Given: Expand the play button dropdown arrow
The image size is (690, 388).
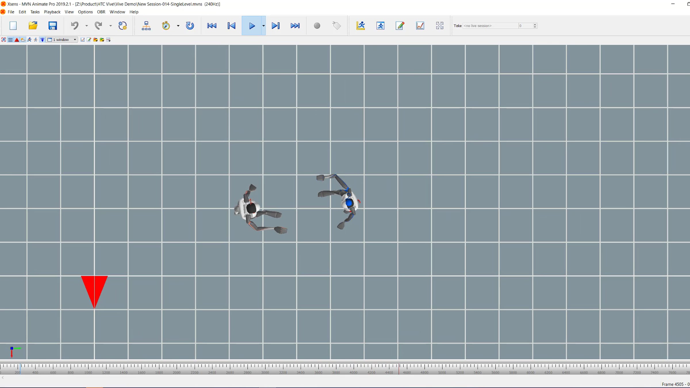Looking at the screenshot, I should pyautogui.click(x=263, y=26).
